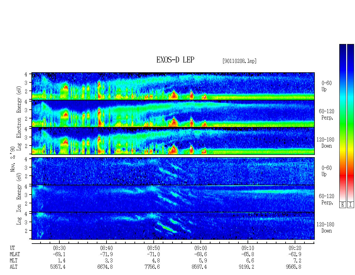This screenshot has width=355, height=275.
Task: Click the electron 0-60 Up spectrogram panel
Action: point(173,86)
